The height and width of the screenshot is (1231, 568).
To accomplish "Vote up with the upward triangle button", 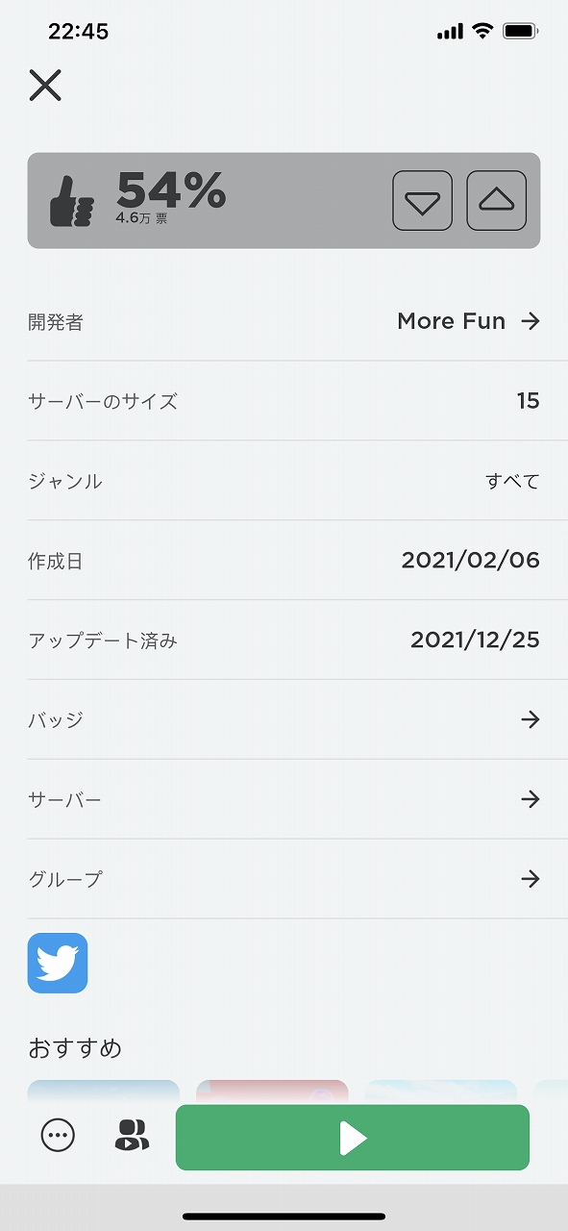I will click(x=496, y=201).
